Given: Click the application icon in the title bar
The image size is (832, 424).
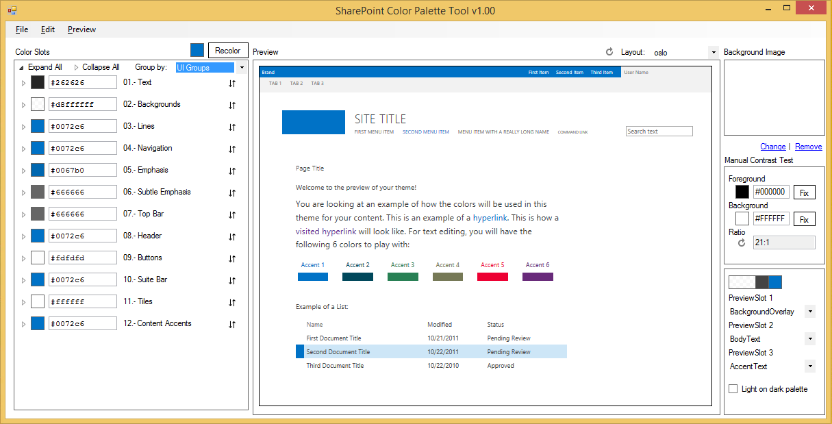Looking at the screenshot, I should pyautogui.click(x=12, y=10).
